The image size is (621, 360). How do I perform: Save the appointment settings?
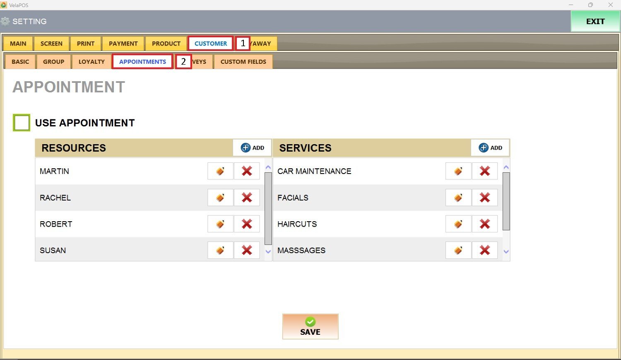click(310, 326)
